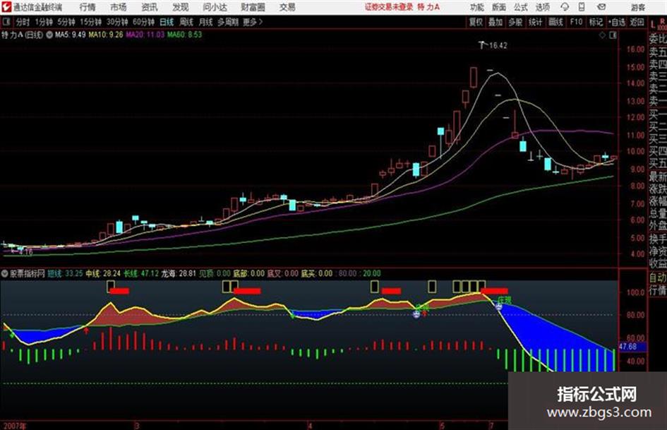Click the 通达信 red logo icon
Screen dimensions: 667x430
click(x=6, y=7)
